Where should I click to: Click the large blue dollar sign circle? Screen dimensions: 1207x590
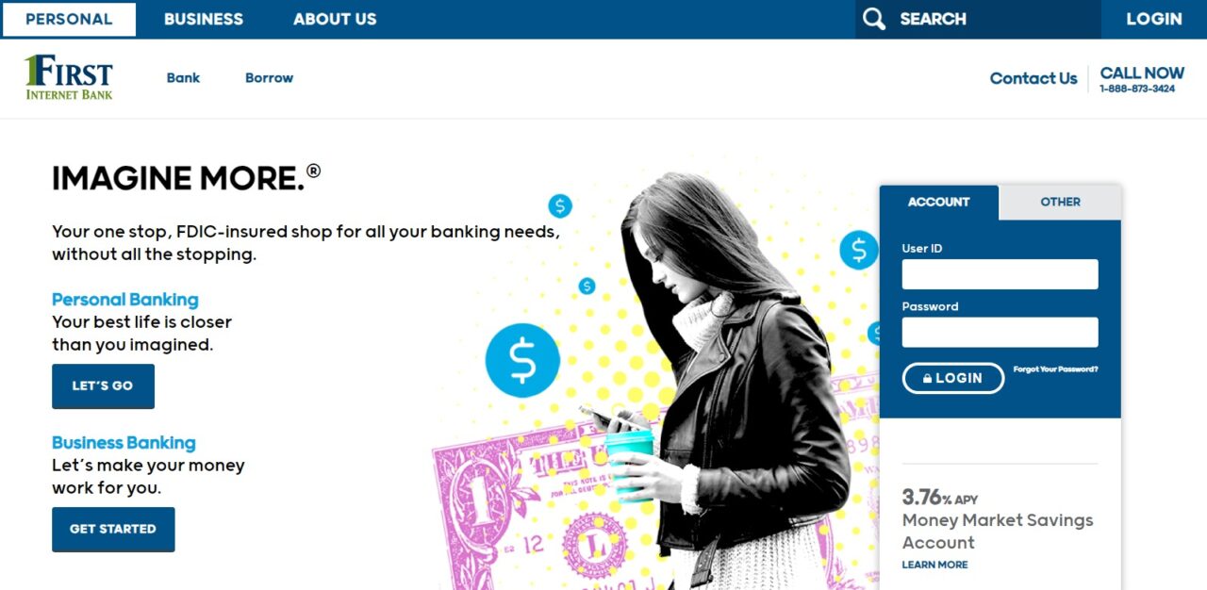point(522,360)
